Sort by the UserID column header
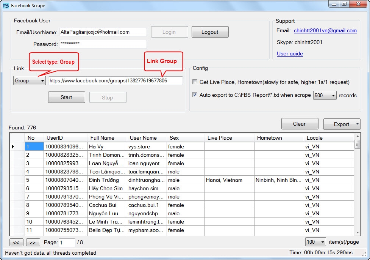Viewport: 370px width, 260px height. point(66,138)
